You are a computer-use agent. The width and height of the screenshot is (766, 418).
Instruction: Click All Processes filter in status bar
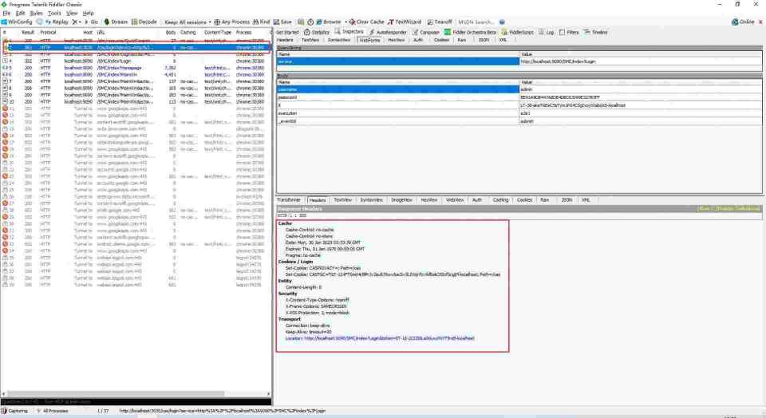53,411
